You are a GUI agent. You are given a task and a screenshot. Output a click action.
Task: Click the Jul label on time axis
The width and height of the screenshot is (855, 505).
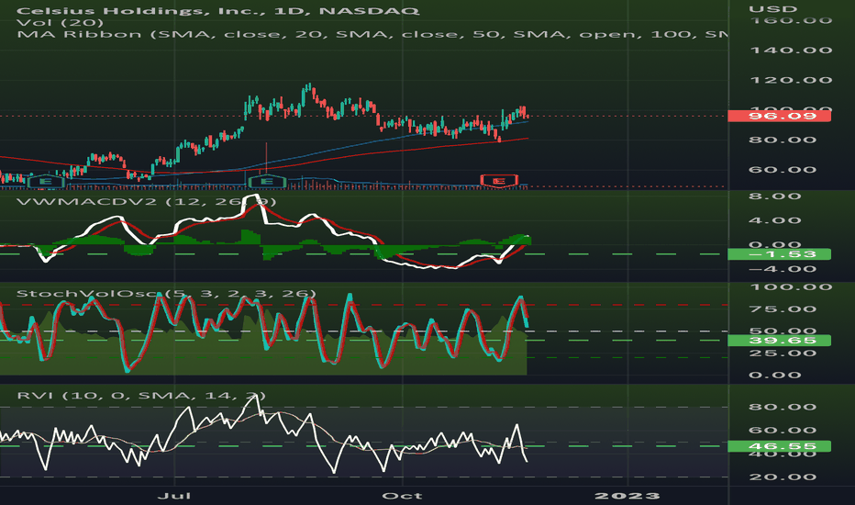(x=174, y=496)
